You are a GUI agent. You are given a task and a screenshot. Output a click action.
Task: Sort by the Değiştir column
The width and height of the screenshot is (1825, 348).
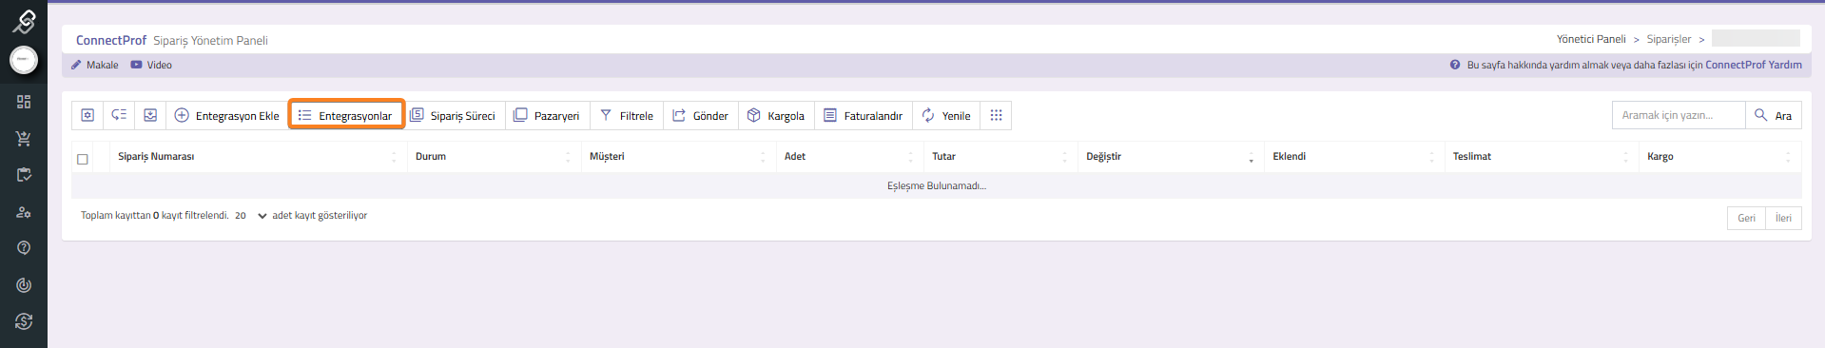[1171, 156]
